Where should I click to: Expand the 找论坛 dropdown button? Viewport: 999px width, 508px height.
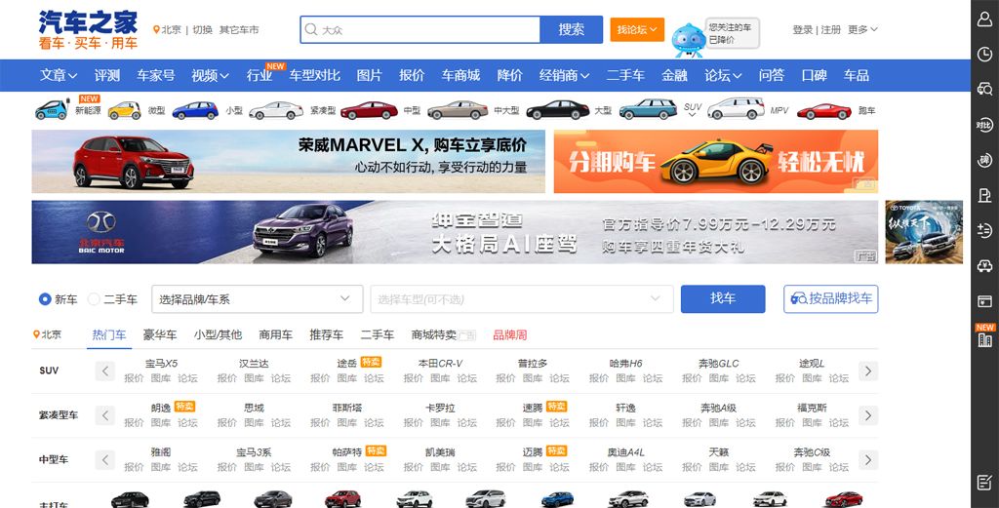(637, 30)
